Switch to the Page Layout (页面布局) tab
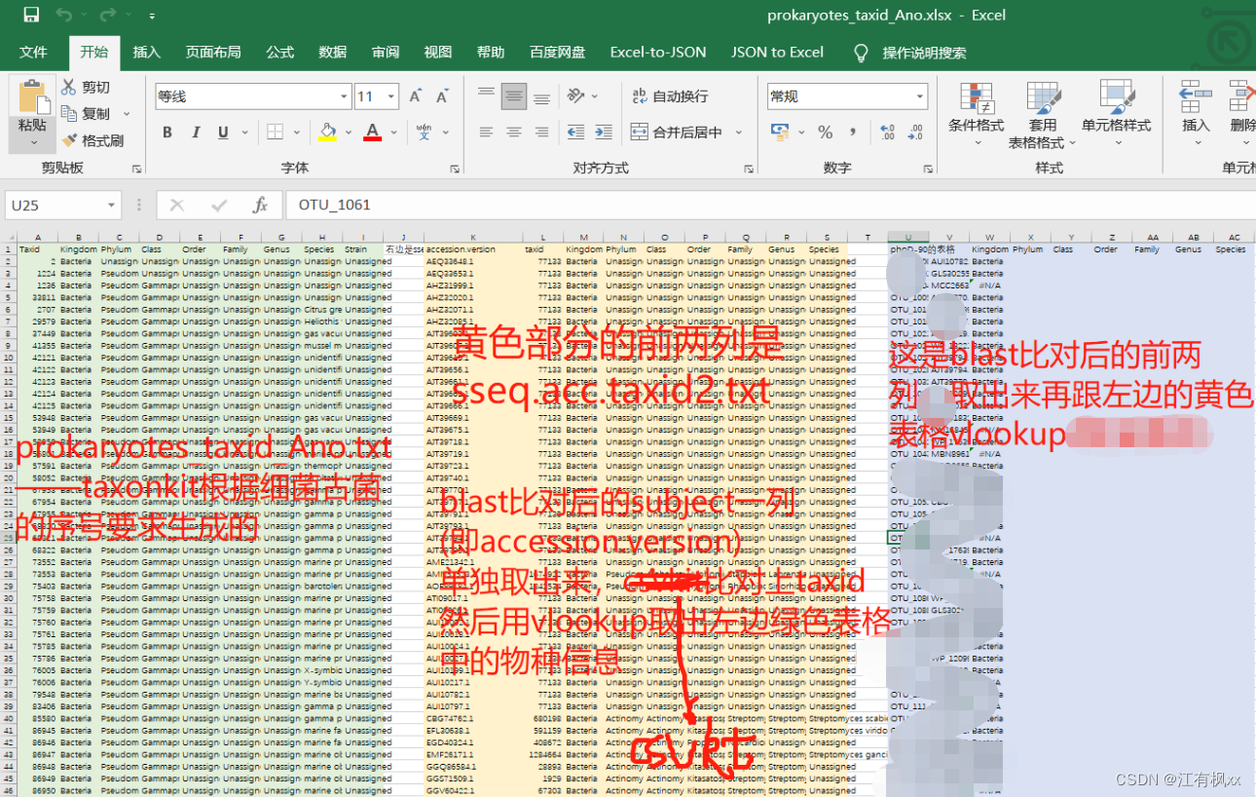 (213, 52)
